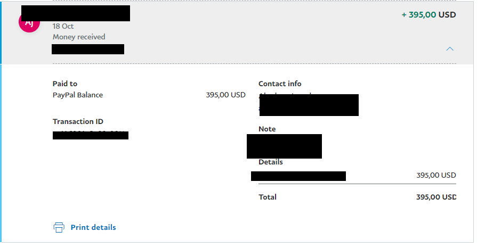Click the Transaction ID heading
This screenshot has width=485, height=248.
coord(78,121)
